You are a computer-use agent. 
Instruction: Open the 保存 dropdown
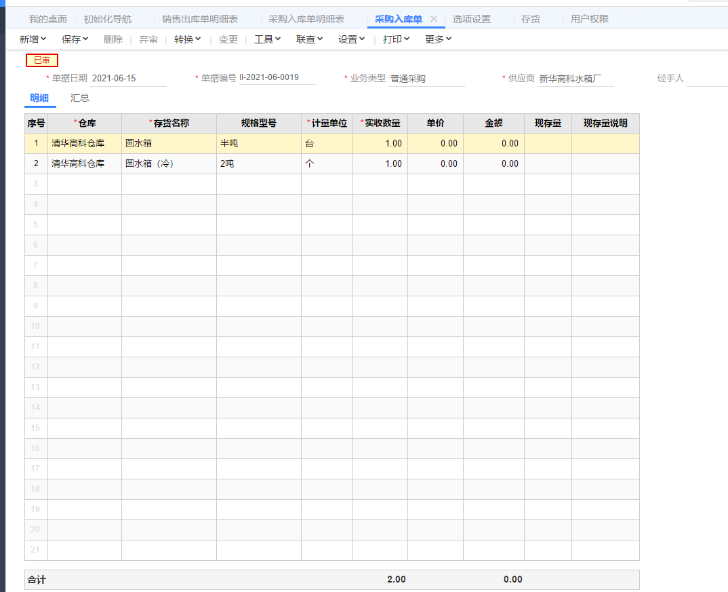click(75, 39)
